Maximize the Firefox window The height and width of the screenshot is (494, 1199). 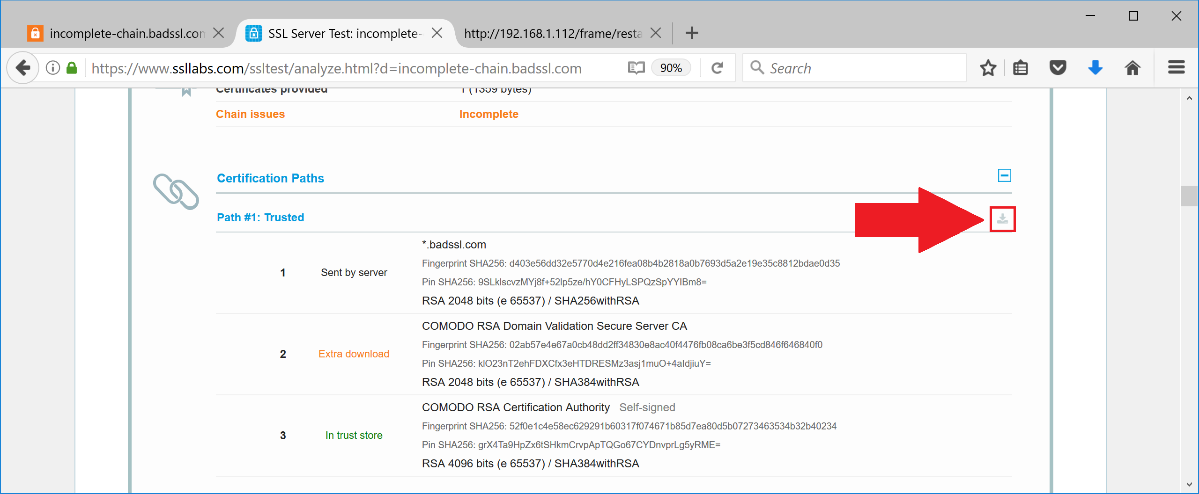click(x=1133, y=16)
